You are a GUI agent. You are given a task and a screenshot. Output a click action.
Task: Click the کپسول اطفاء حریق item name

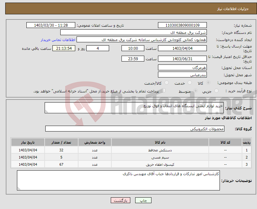(x=160, y=164)
